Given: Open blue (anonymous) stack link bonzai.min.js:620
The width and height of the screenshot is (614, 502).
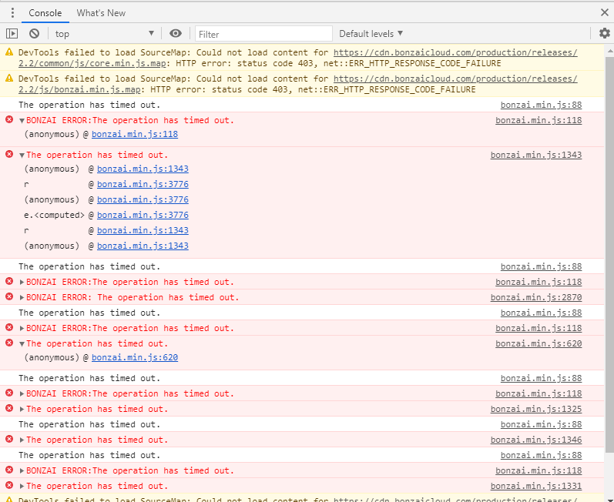Looking at the screenshot, I should click(135, 357).
